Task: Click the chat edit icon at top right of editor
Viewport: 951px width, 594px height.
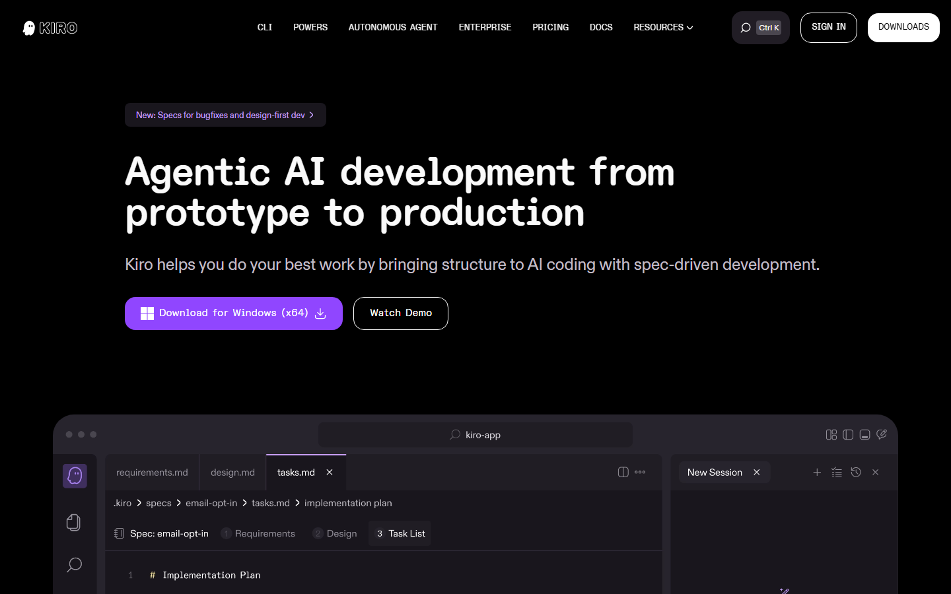Action: pos(882,434)
